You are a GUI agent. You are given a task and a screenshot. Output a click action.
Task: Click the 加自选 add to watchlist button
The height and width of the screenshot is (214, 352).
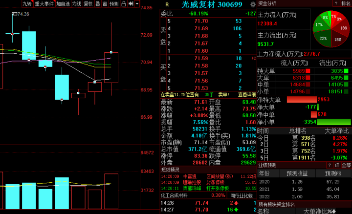[x=63, y=3]
